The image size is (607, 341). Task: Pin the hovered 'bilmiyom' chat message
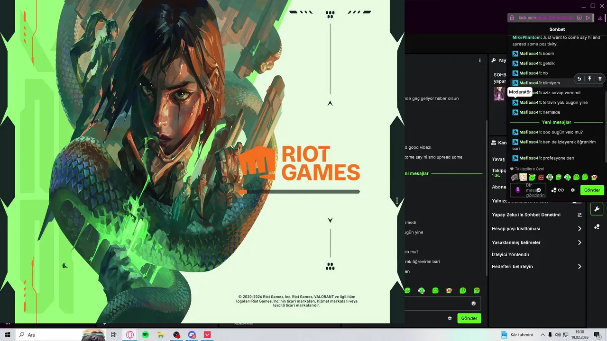click(x=589, y=79)
